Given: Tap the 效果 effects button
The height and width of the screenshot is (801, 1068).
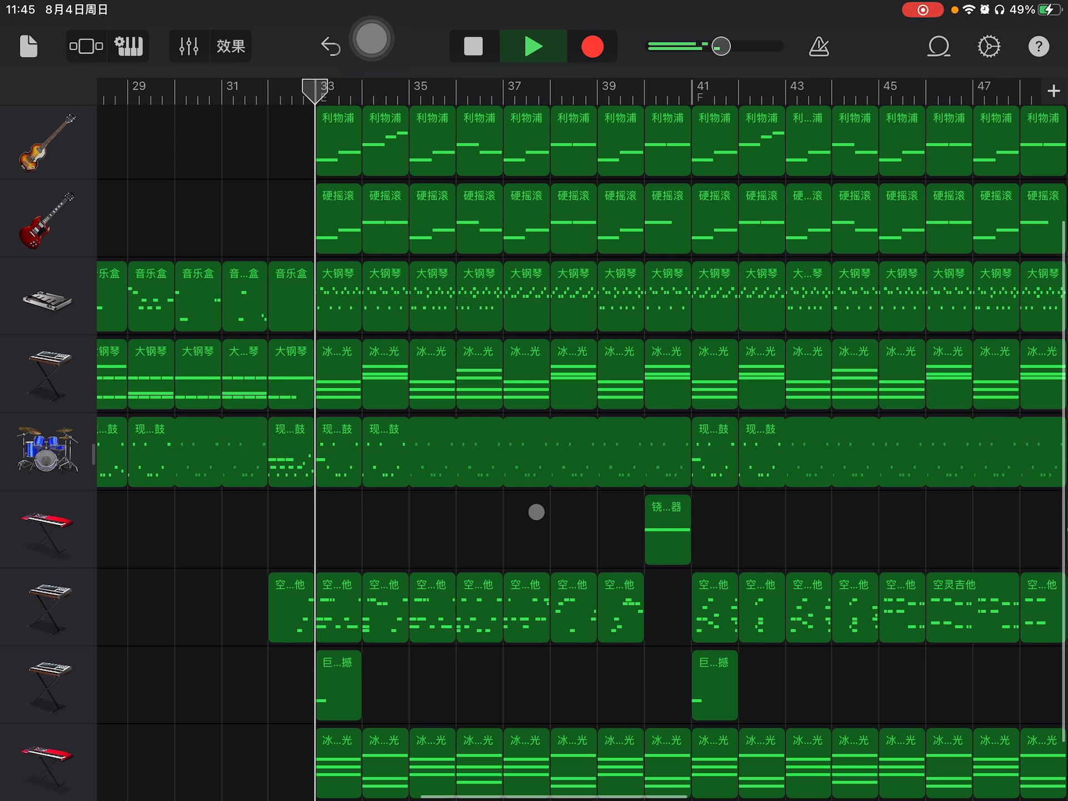Looking at the screenshot, I should (231, 46).
